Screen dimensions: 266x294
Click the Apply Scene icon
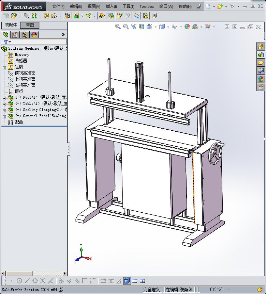tap(195, 27)
